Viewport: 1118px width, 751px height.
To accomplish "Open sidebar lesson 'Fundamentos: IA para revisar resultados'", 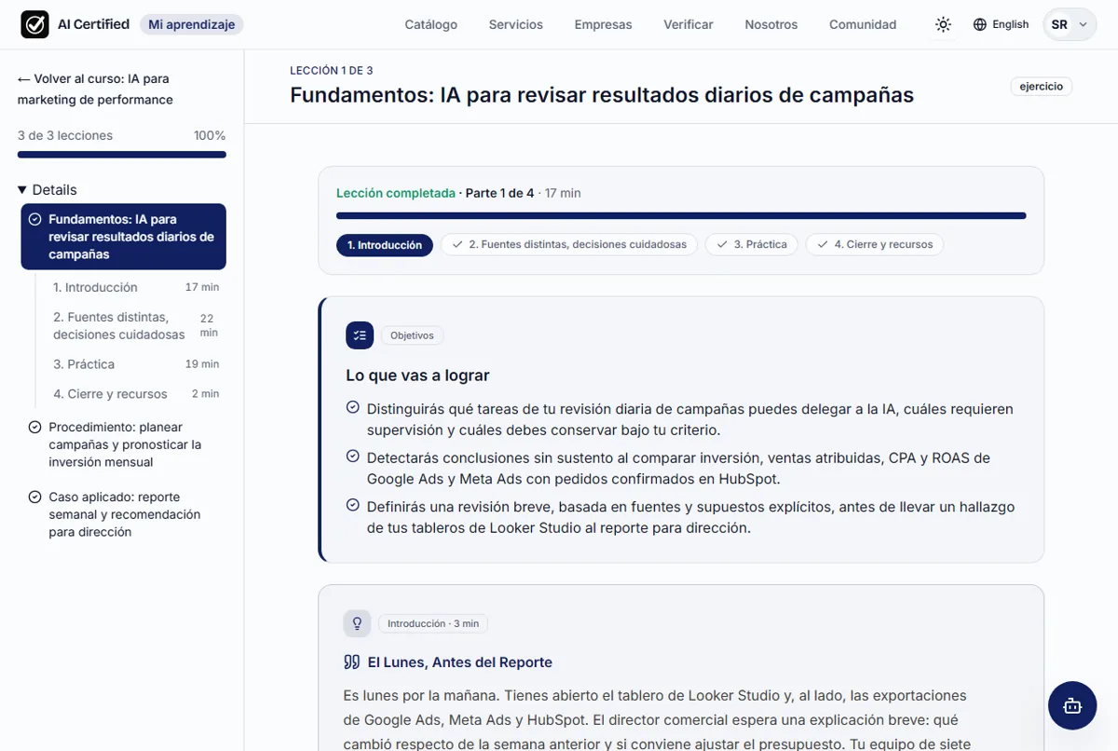I will 123,237.
